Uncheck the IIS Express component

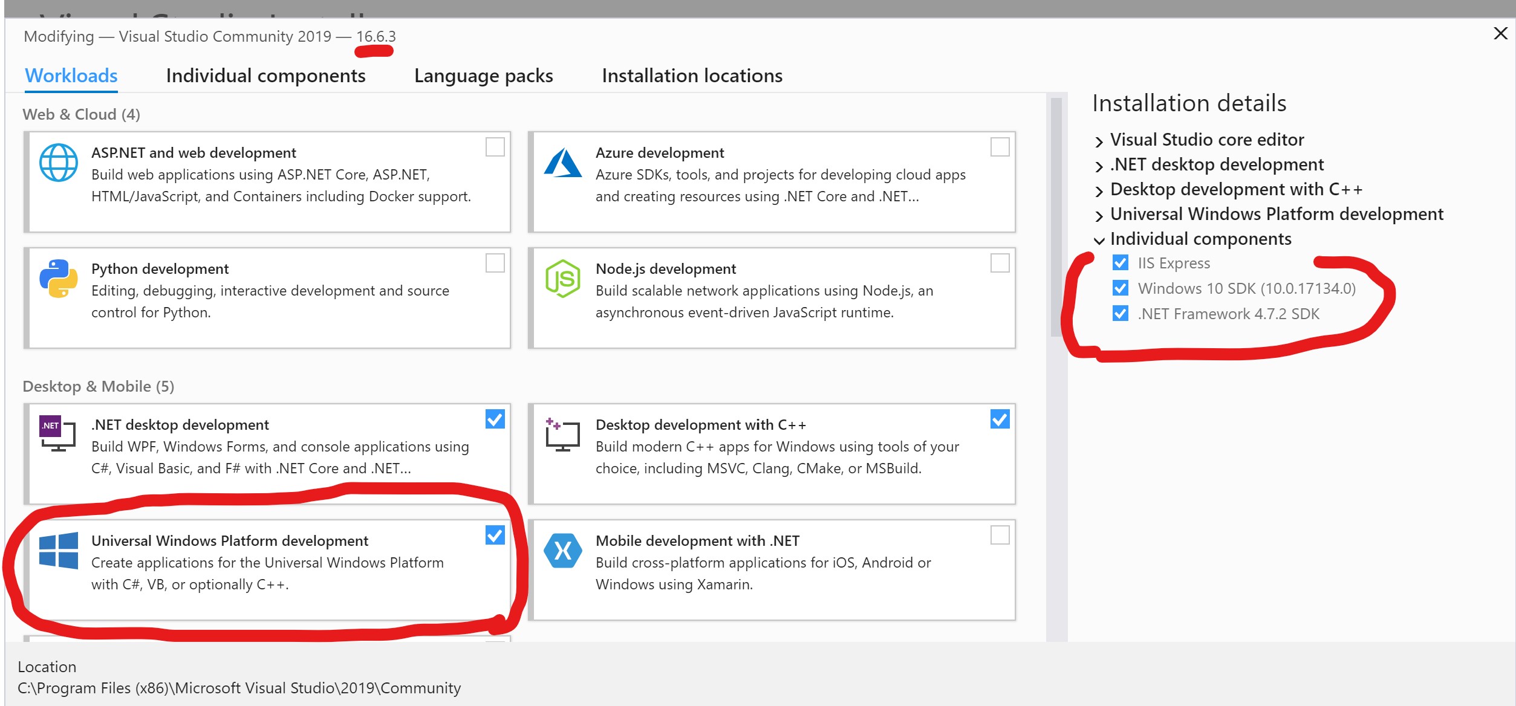(x=1120, y=263)
